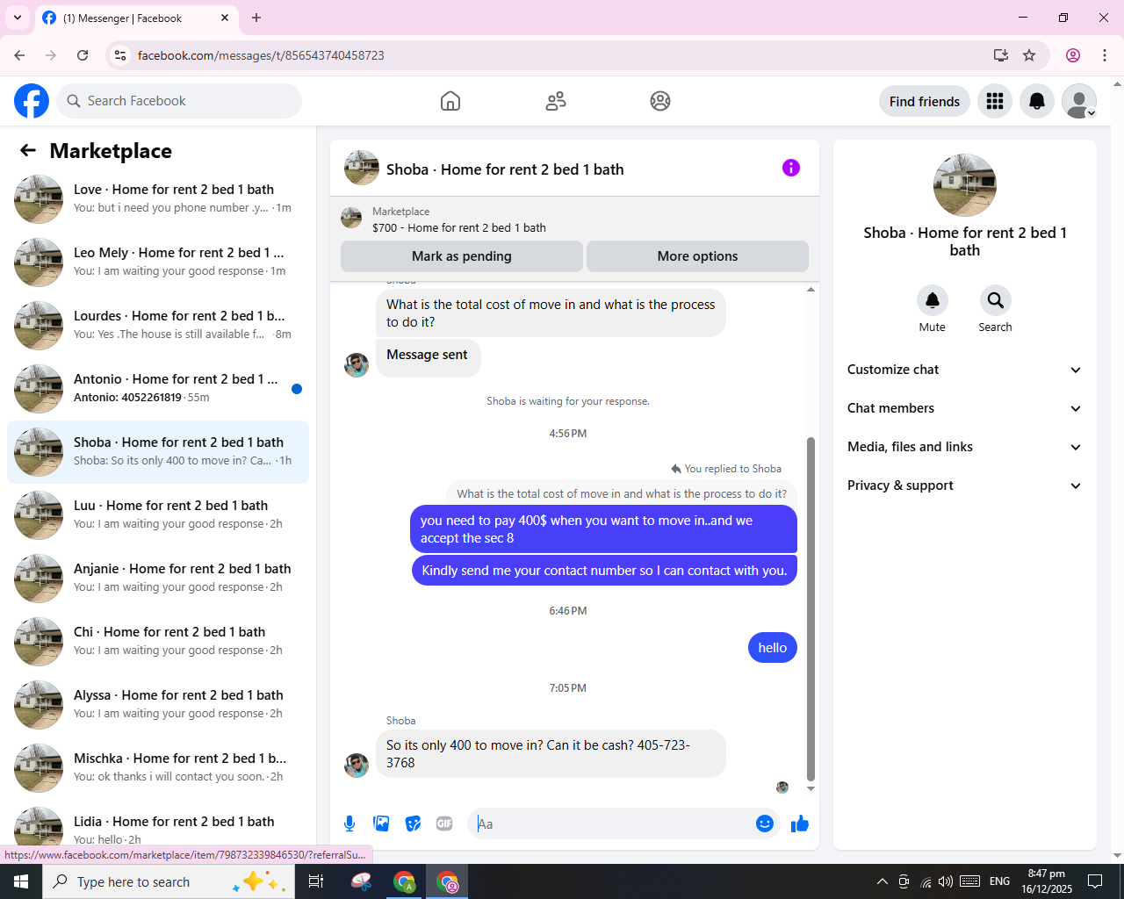
Task: Go to the Home feed icon
Action: [450, 101]
